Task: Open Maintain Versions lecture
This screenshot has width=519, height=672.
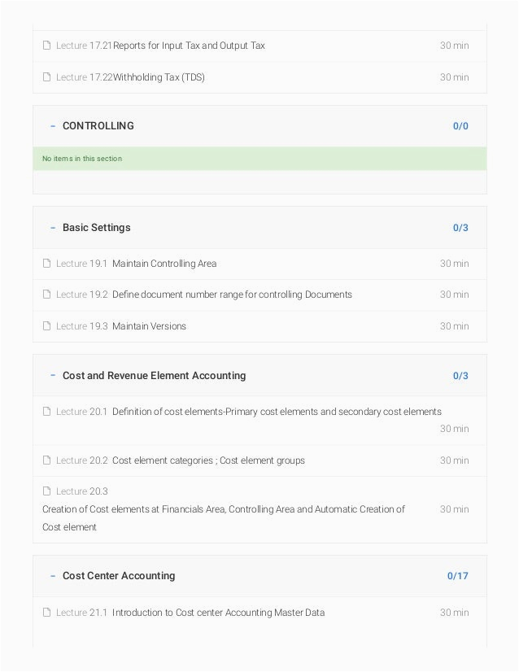Action: coord(149,326)
